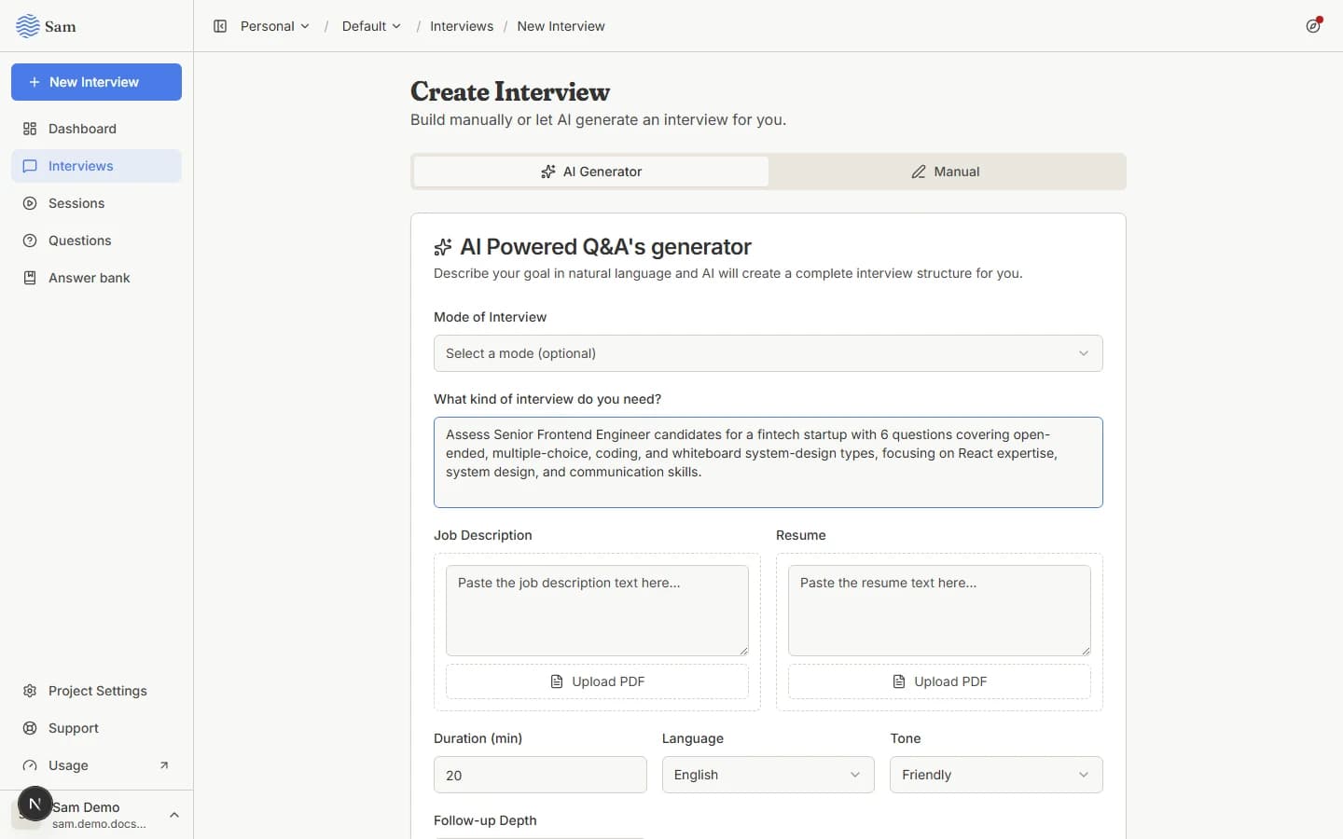Viewport: 1343px width, 839px height.
Task: Click the Mode of Interview label
Action: pos(490,317)
